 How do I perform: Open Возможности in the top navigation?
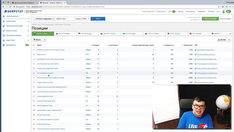click(161, 11)
